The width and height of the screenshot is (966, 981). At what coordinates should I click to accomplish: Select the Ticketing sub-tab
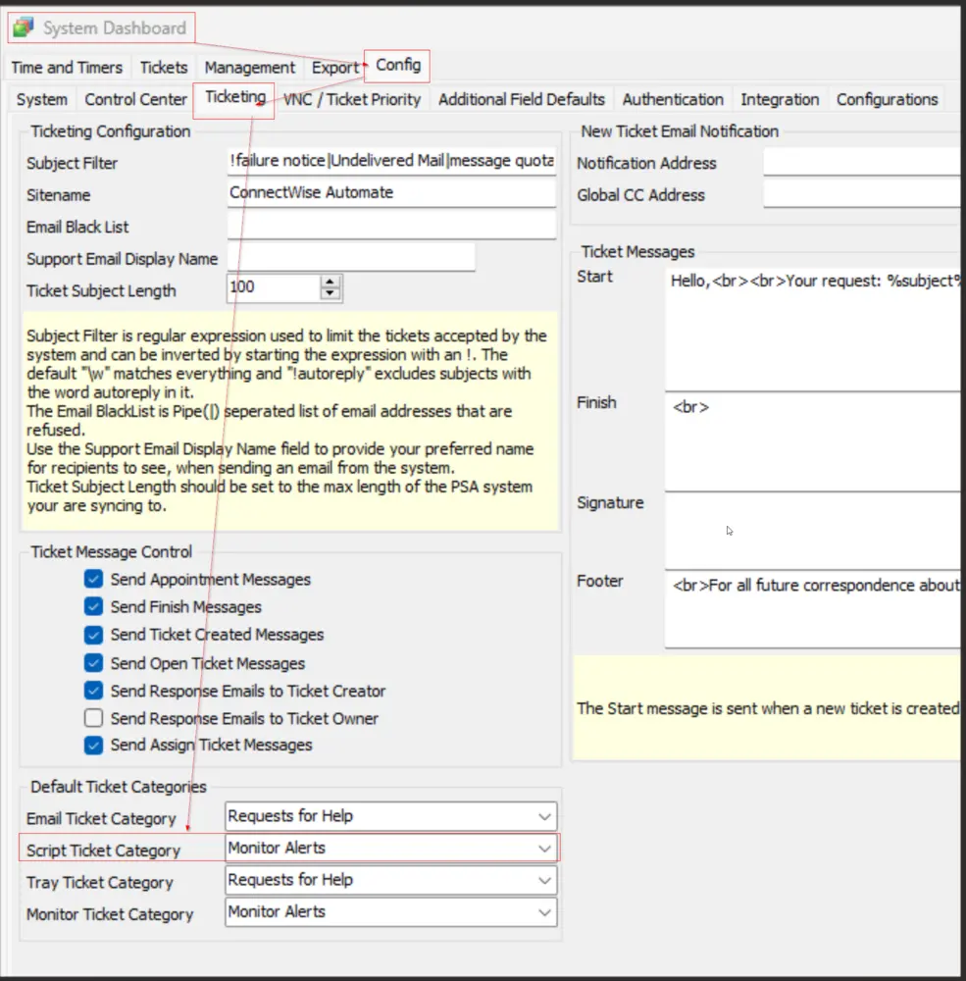[235, 97]
